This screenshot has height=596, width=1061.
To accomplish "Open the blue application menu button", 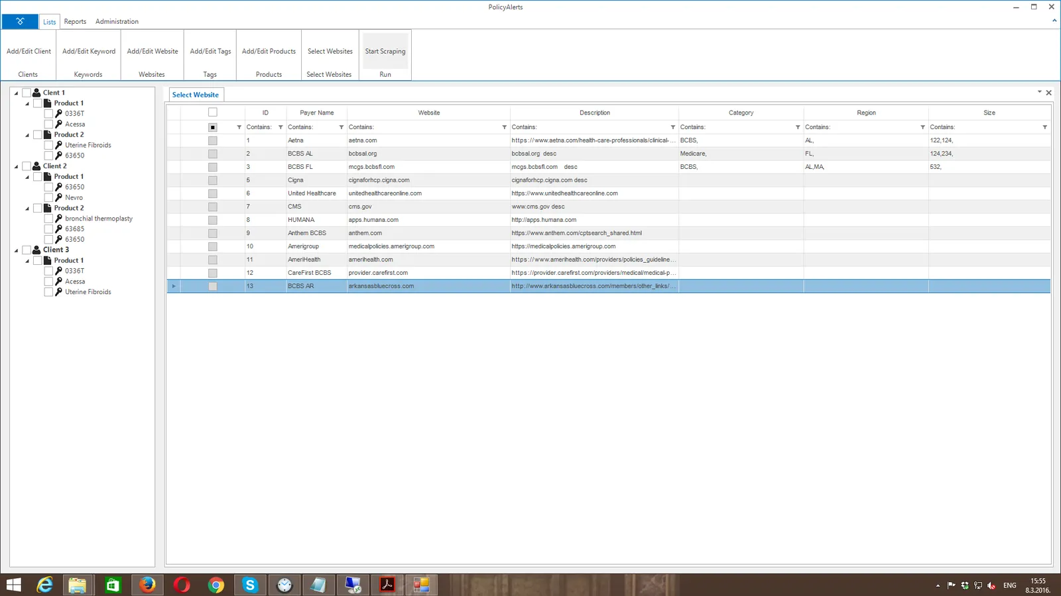I will [x=20, y=21].
